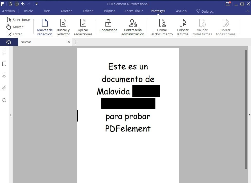Screen dimensions: 251x183
Task: Show the bookmarks panel
Action: click(x=4, y=64)
